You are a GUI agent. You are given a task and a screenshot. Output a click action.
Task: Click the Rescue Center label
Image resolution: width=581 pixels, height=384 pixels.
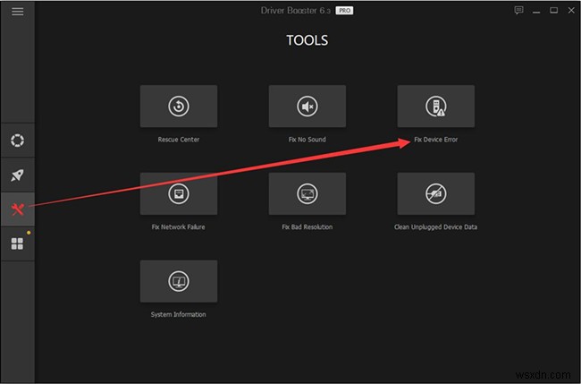179,140
